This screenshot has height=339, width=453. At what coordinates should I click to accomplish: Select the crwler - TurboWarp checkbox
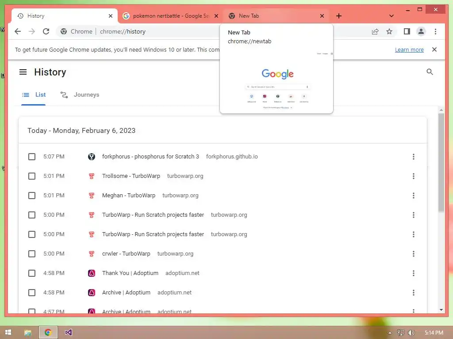pos(32,254)
